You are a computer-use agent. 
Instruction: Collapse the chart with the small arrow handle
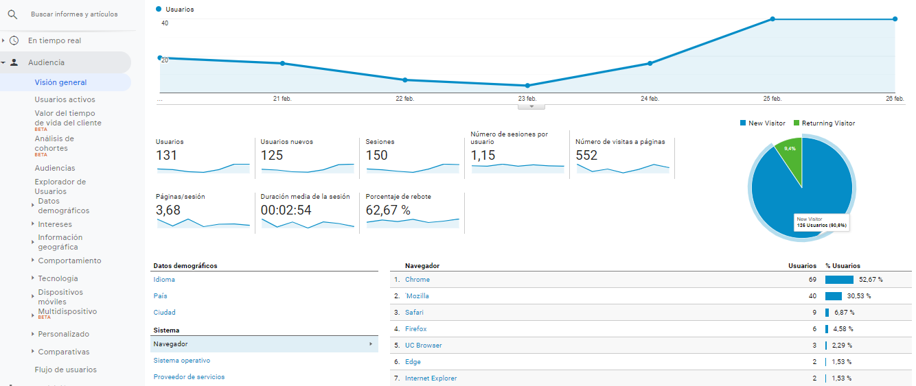pos(531,106)
